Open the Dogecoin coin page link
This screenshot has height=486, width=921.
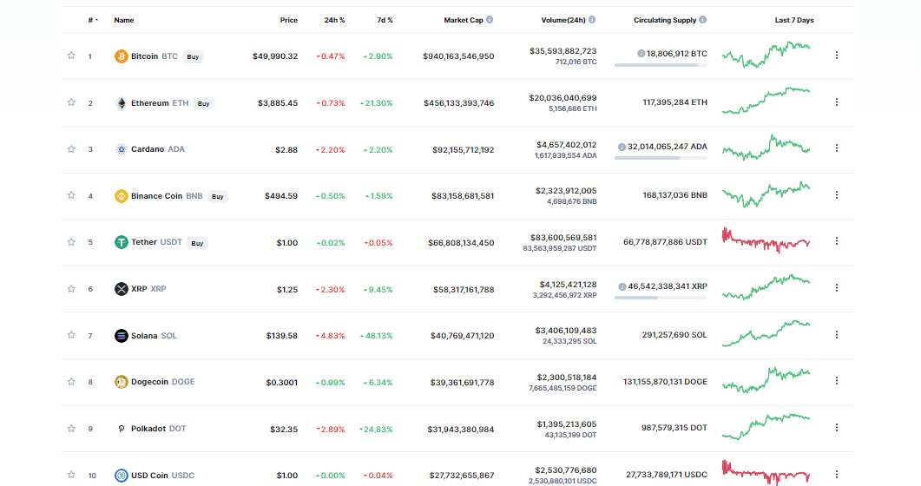pos(162,382)
